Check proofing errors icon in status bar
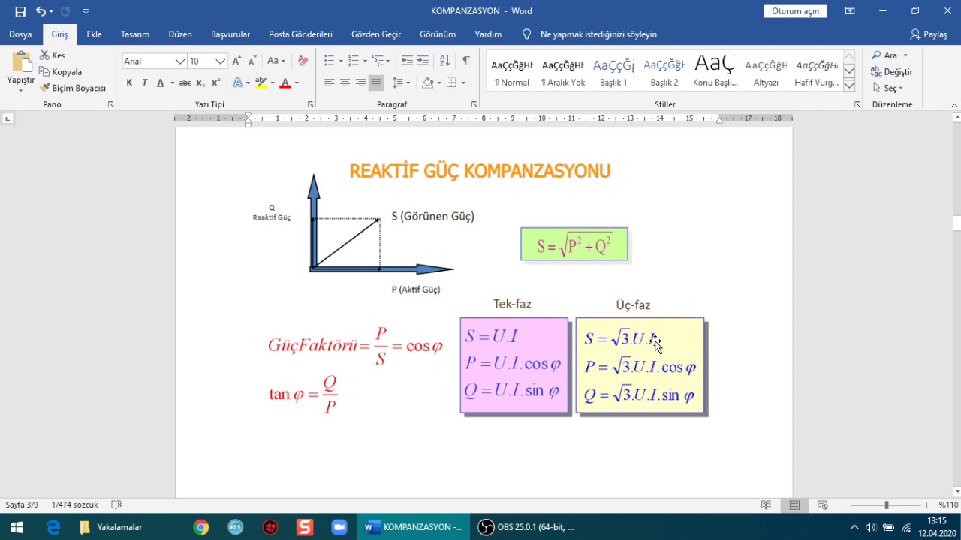 click(x=116, y=505)
